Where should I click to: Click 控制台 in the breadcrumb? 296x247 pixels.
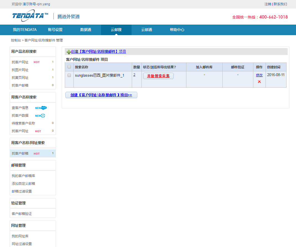16,40
